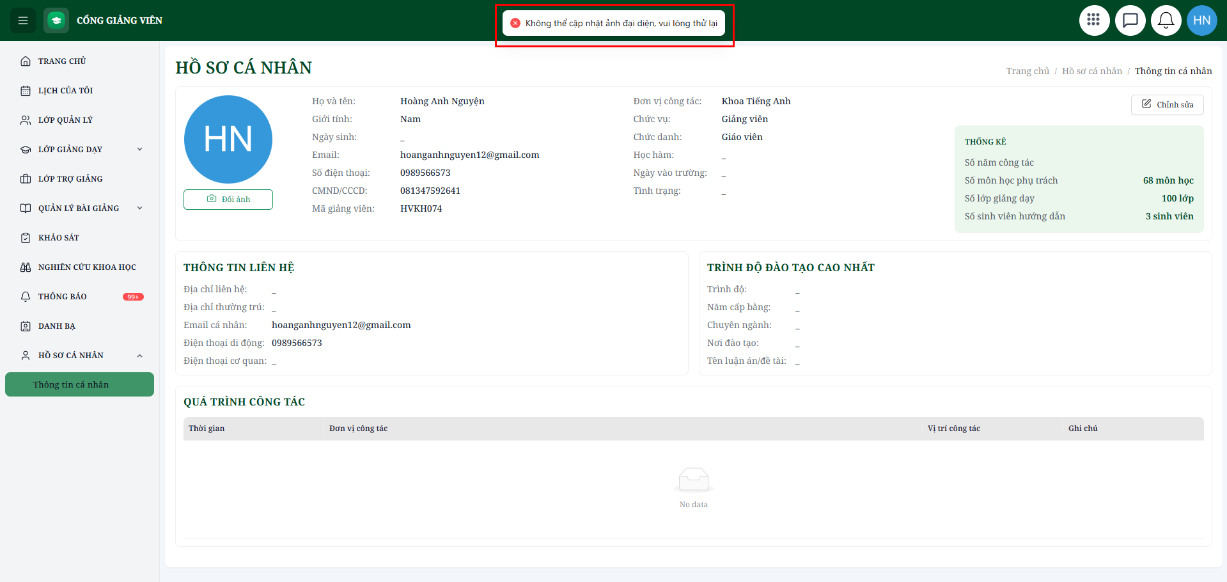Select the Thông tin cá nhân submenu

pyautogui.click(x=79, y=384)
